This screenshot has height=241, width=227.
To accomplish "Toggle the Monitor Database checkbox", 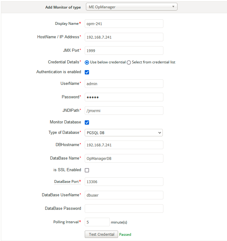I will 87,122.
